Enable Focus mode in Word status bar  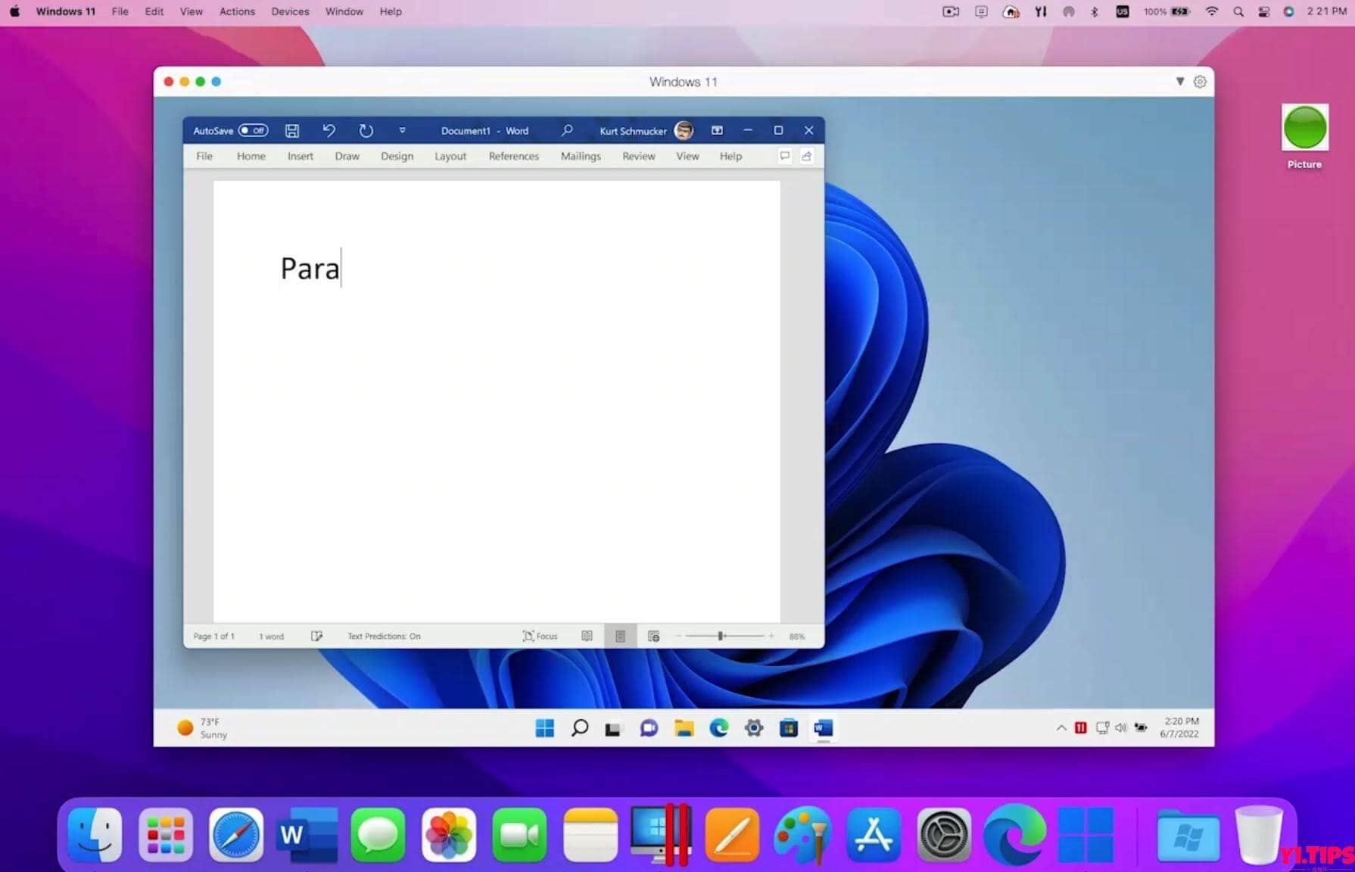[x=540, y=636]
